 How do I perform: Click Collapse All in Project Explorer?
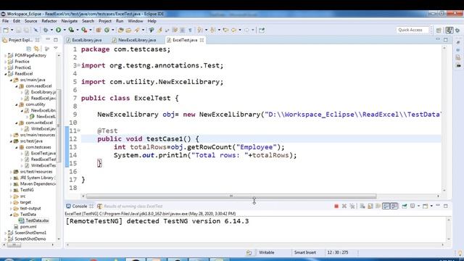click(x=29, y=49)
